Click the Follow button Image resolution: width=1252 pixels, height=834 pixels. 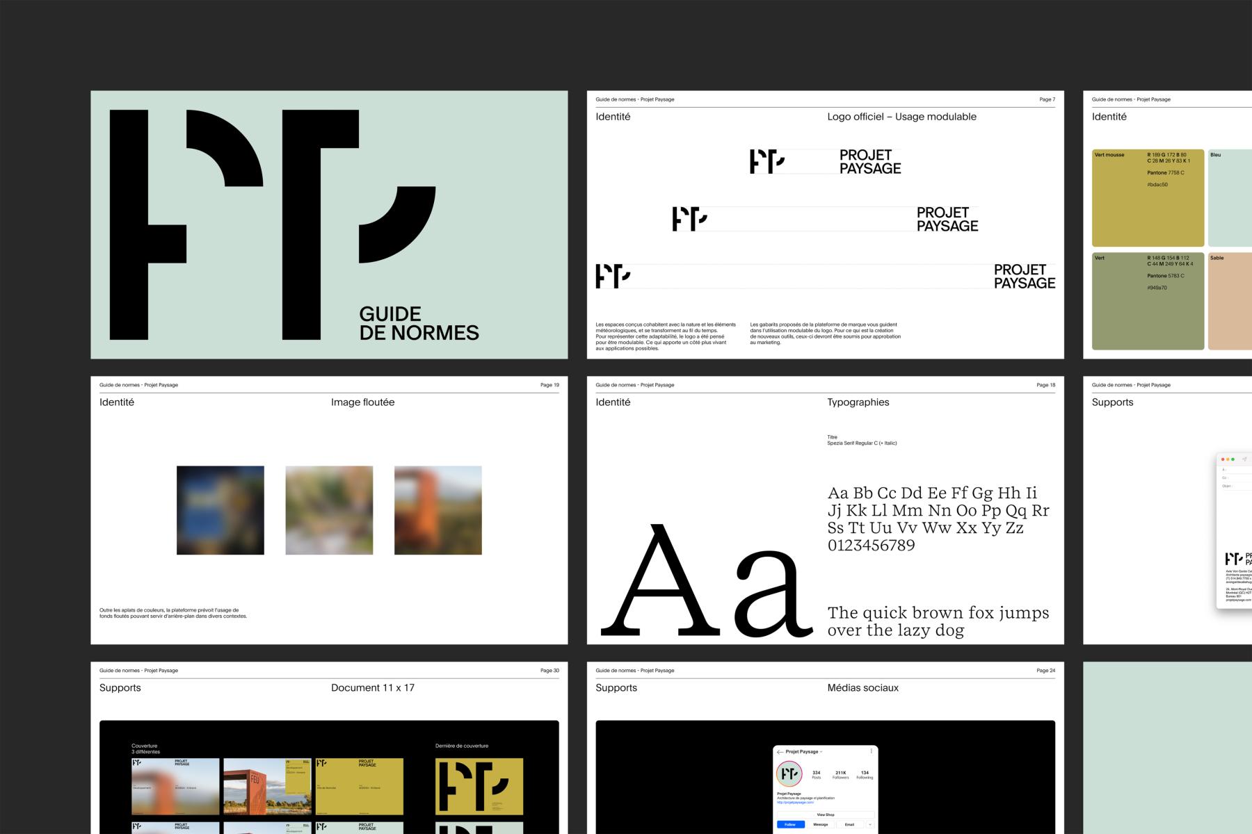point(791,824)
